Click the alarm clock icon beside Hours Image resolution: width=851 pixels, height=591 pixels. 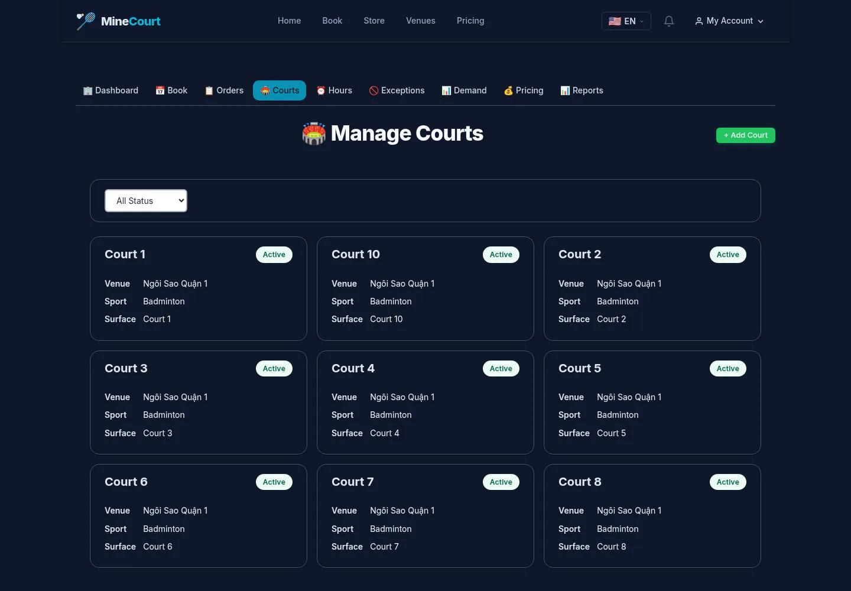click(x=321, y=90)
